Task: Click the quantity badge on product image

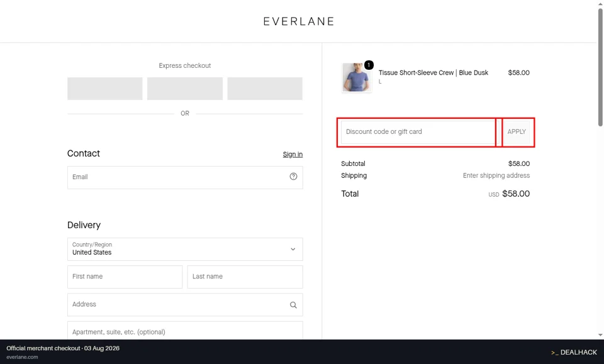Action: [x=369, y=65]
